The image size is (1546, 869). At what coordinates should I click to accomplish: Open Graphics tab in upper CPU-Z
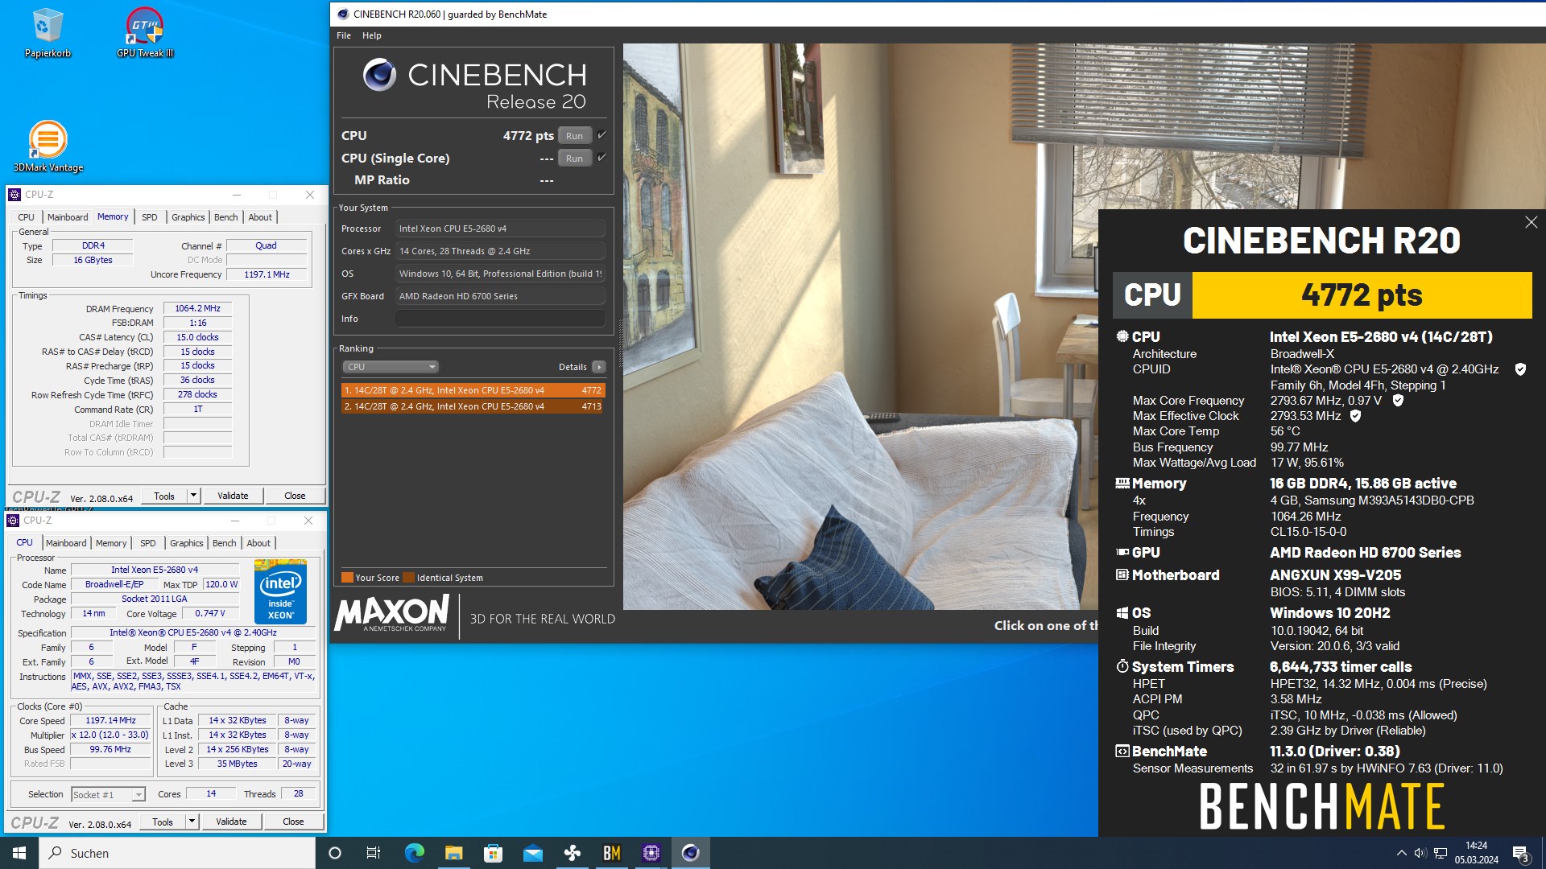click(x=188, y=217)
